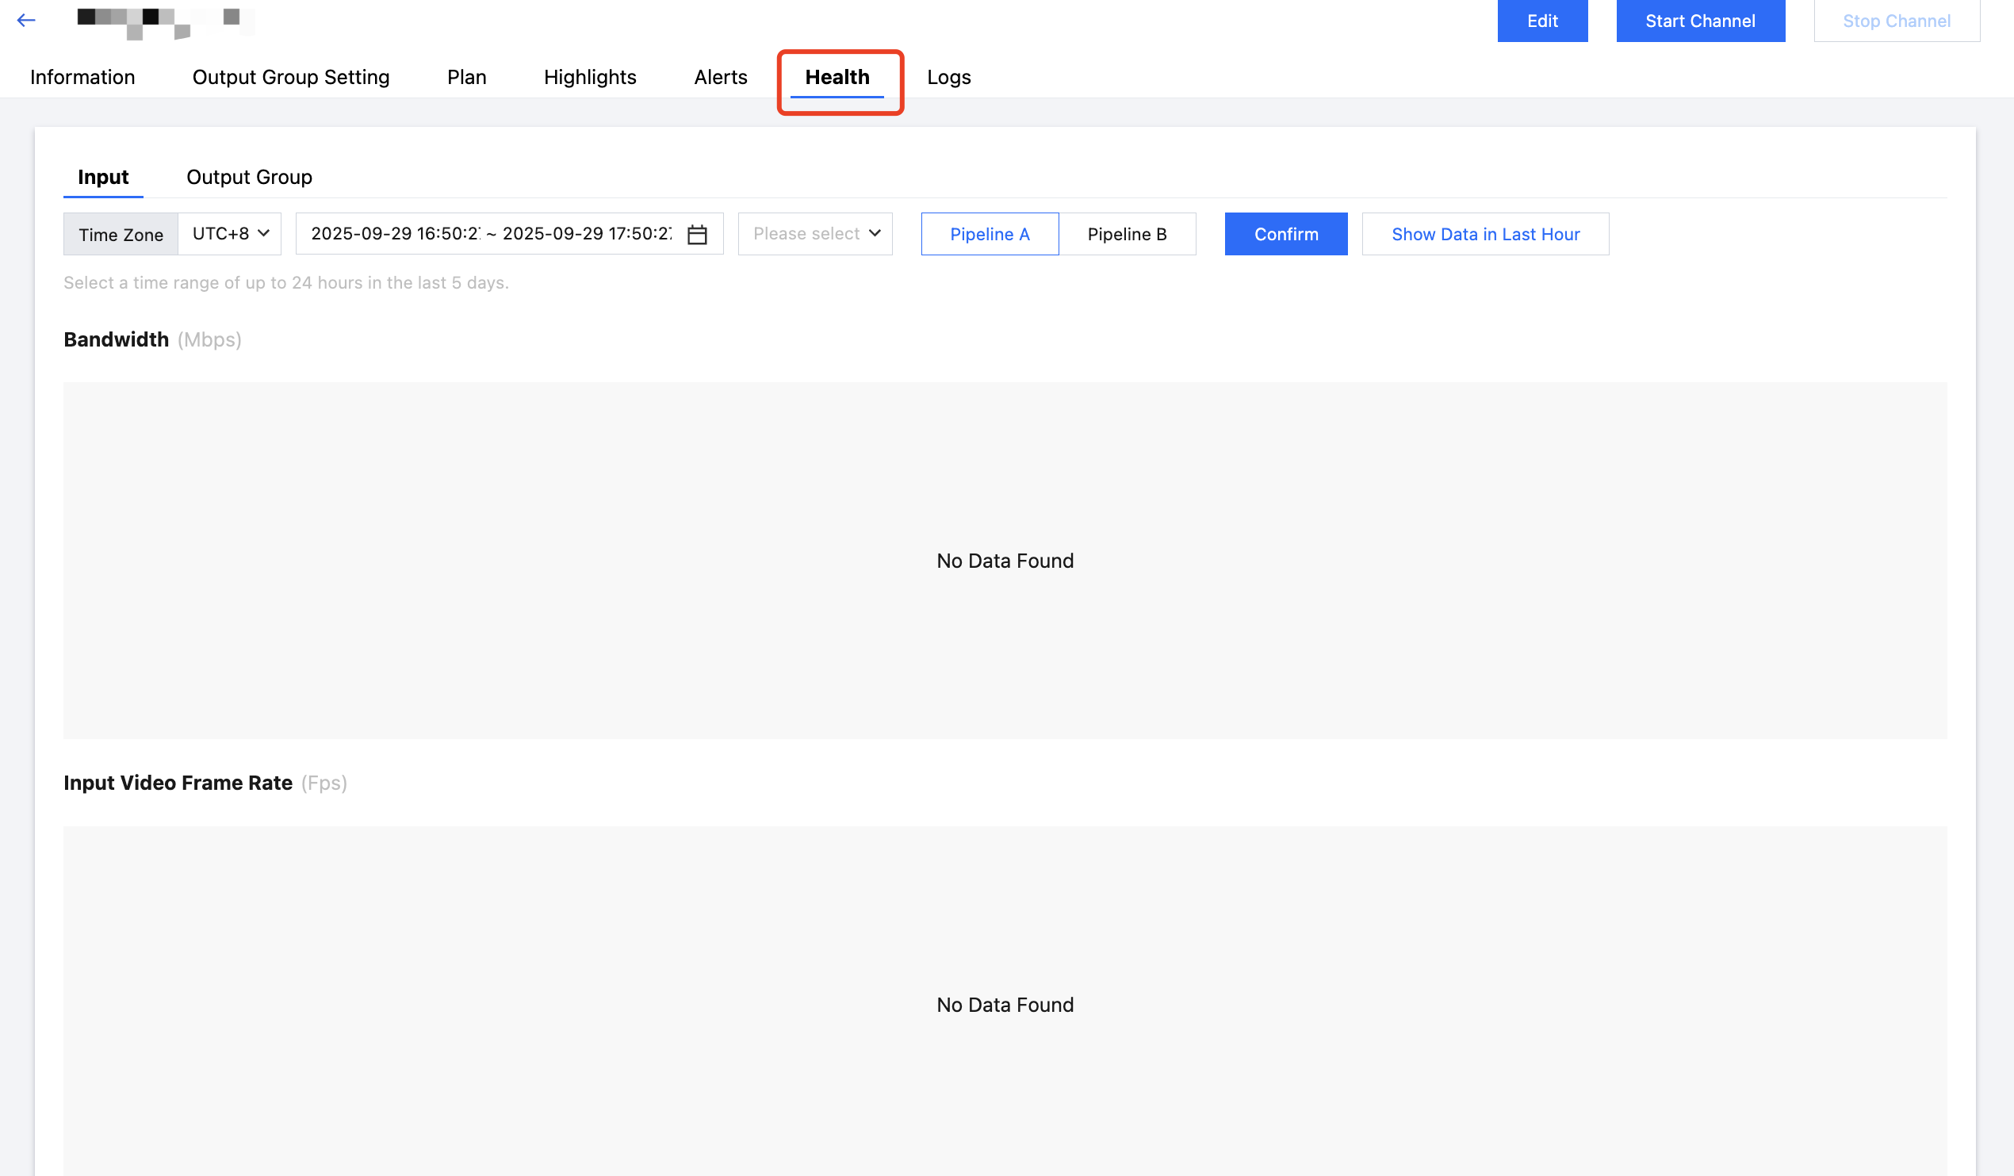The height and width of the screenshot is (1176, 2014).
Task: Click Show Data in Last Hour
Action: coord(1485,234)
